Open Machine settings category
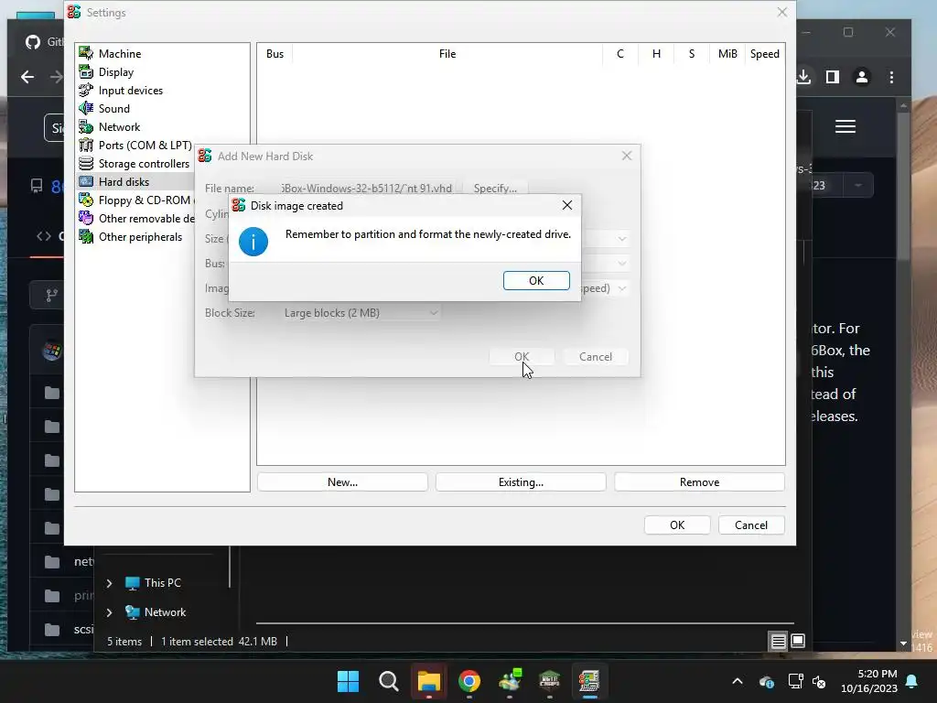The width and height of the screenshot is (937, 703). [x=120, y=54]
